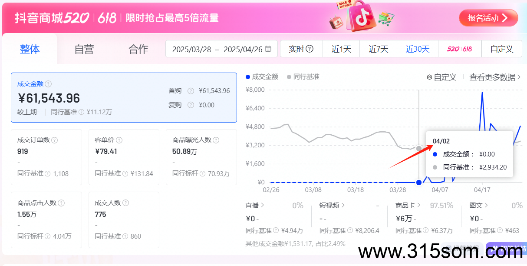The width and height of the screenshot is (527, 266).
Task: Select the 成交订单数 metric card
Action: (x=46, y=157)
